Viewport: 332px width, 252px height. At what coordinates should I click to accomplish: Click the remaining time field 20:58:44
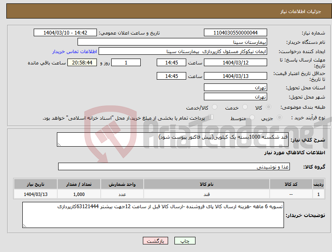click(82, 62)
